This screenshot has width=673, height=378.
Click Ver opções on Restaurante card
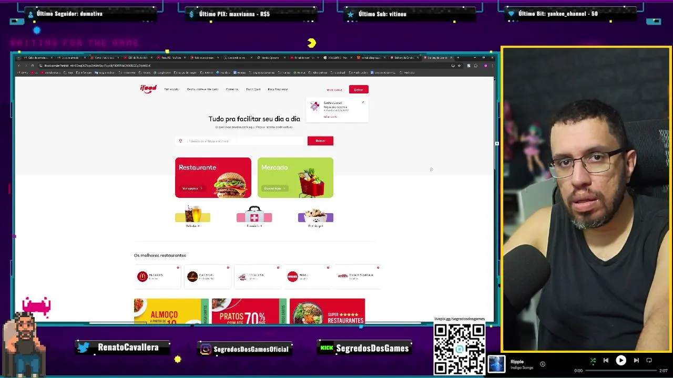click(192, 188)
